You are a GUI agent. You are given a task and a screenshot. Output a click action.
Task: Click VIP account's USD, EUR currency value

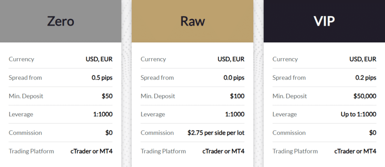coord(363,59)
